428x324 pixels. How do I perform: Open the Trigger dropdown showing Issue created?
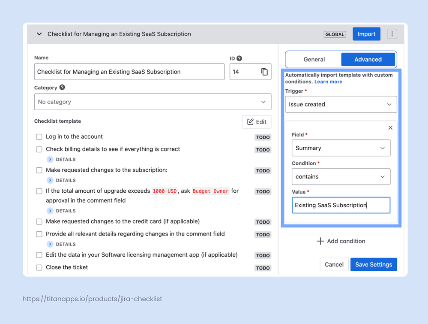pyautogui.click(x=341, y=104)
